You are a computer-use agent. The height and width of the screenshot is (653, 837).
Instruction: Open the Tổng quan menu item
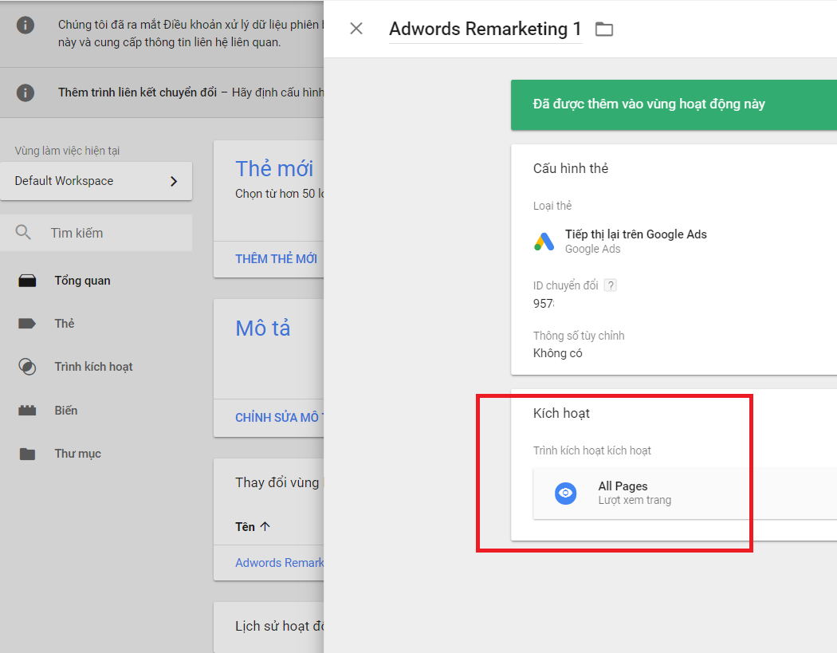(x=82, y=281)
